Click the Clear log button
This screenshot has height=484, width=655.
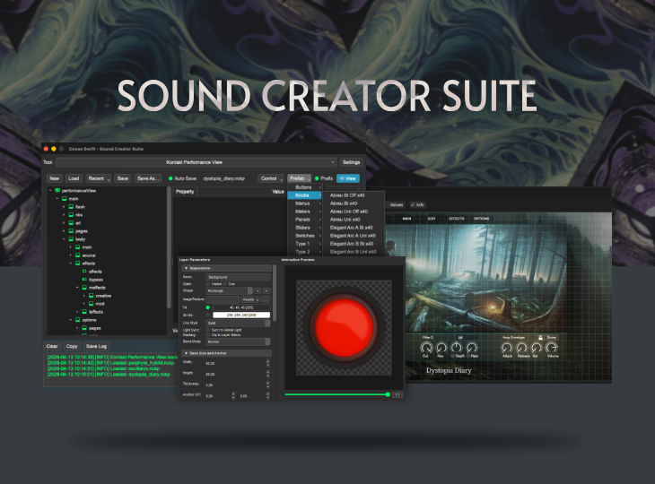click(x=52, y=346)
